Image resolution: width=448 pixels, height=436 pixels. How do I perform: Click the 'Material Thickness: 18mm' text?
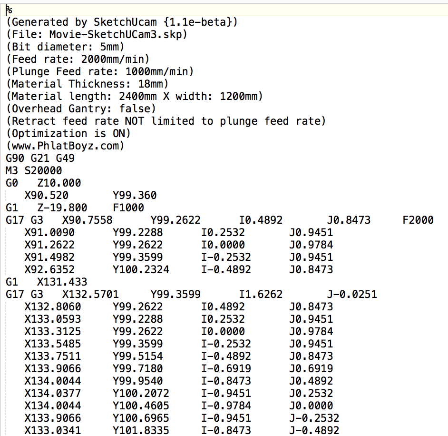(87, 84)
